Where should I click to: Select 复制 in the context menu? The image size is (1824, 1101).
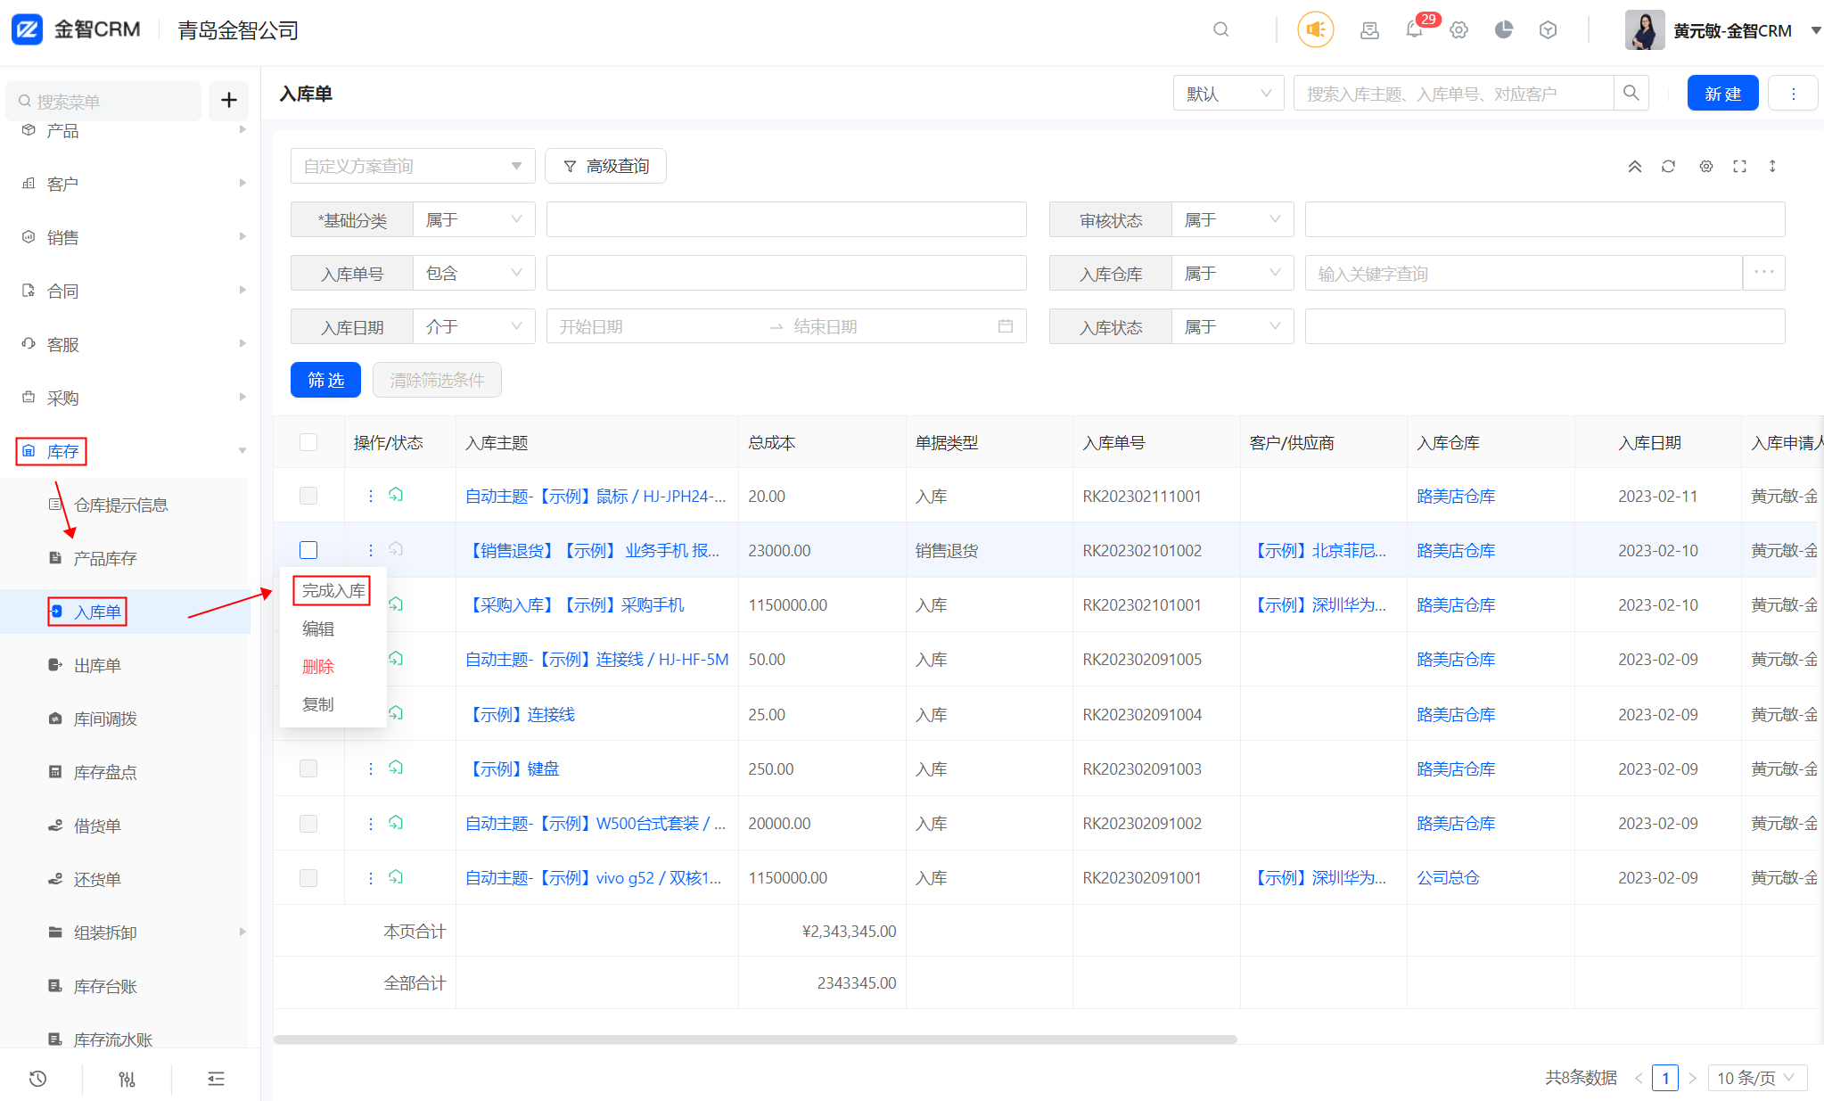tap(318, 703)
